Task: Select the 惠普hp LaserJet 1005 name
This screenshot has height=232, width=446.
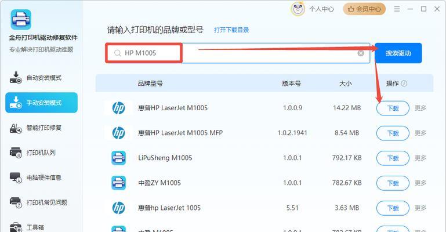Action: 169,208
